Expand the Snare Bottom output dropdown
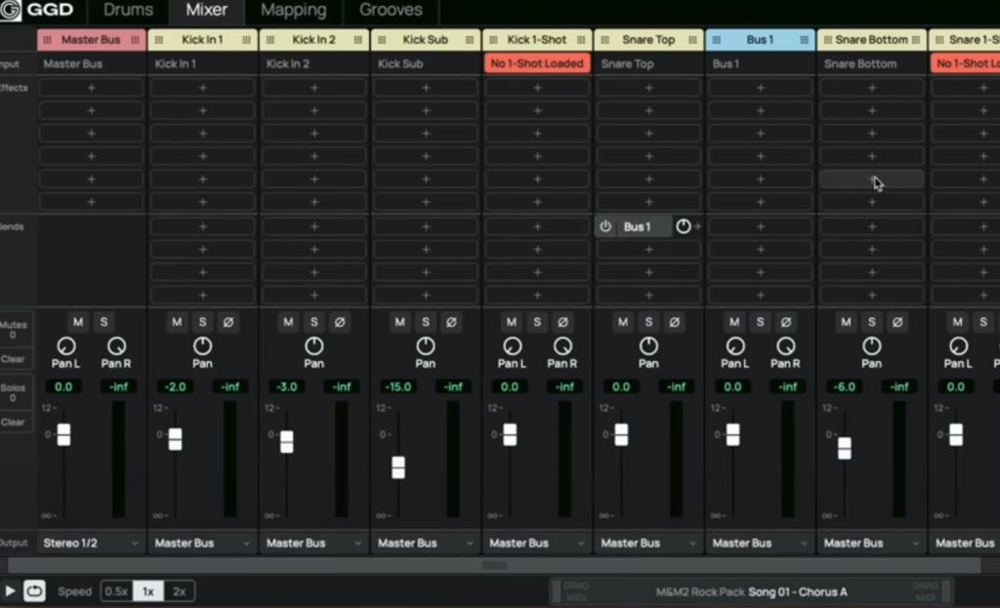The height and width of the screenshot is (608, 1000). [871, 543]
